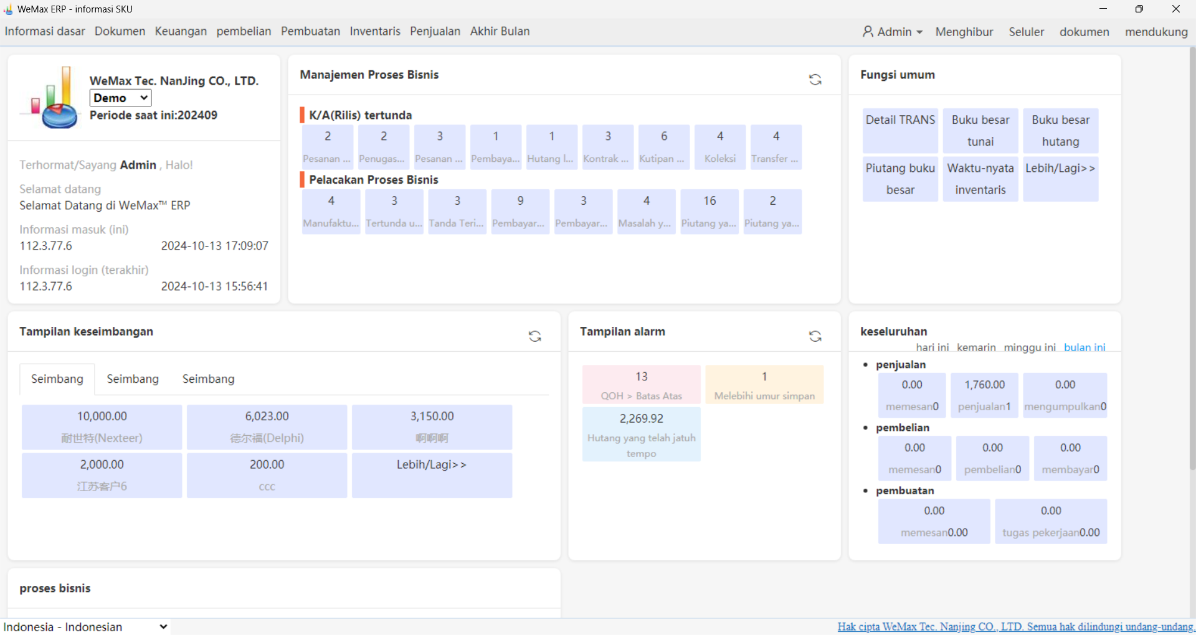The width and height of the screenshot is (1196, 635).
Task: Select the bulan ini period filter
Action: [1084, 347]
